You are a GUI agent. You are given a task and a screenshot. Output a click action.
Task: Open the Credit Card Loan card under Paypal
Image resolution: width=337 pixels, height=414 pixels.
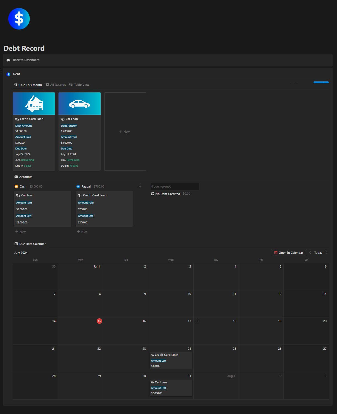click(x=104, y=209)
